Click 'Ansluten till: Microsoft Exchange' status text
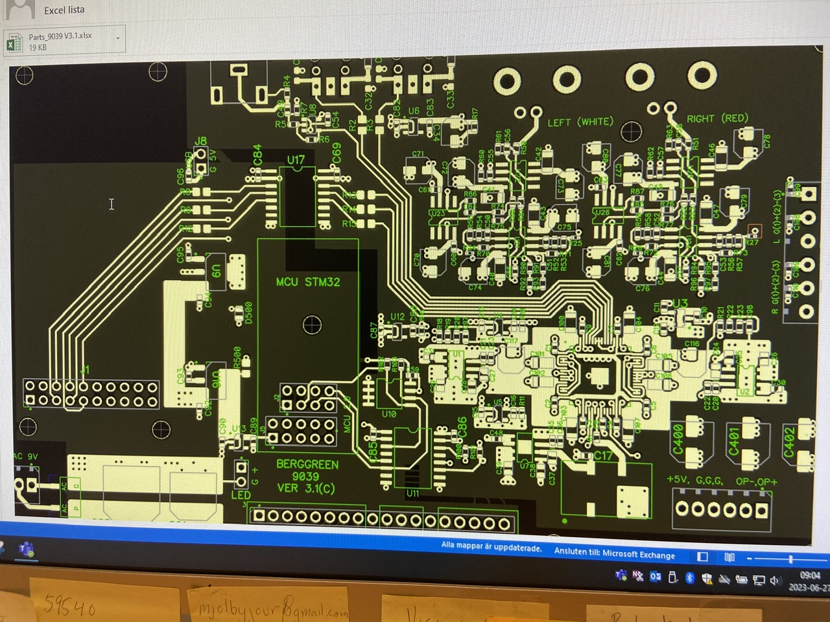Screen dimensions: 830x622 [x=614, y=553]
